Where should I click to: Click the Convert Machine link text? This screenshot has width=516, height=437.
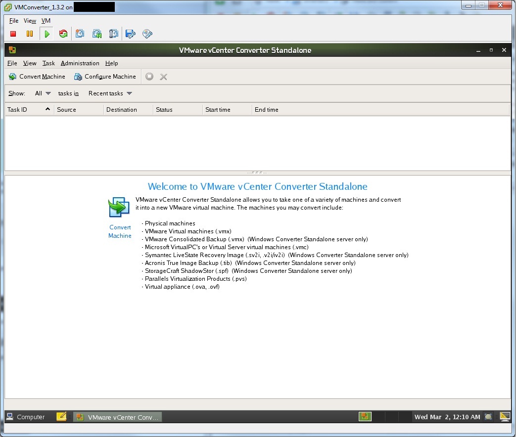point(120,231)
